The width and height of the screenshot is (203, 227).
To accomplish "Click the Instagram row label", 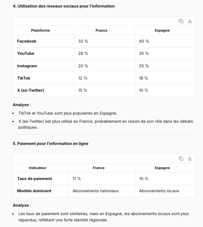I will coord(27,66).
